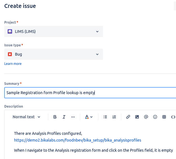This screenshot has height=159, width=176.
Task: Open more formatting options ellipsis
Action: 73,117
